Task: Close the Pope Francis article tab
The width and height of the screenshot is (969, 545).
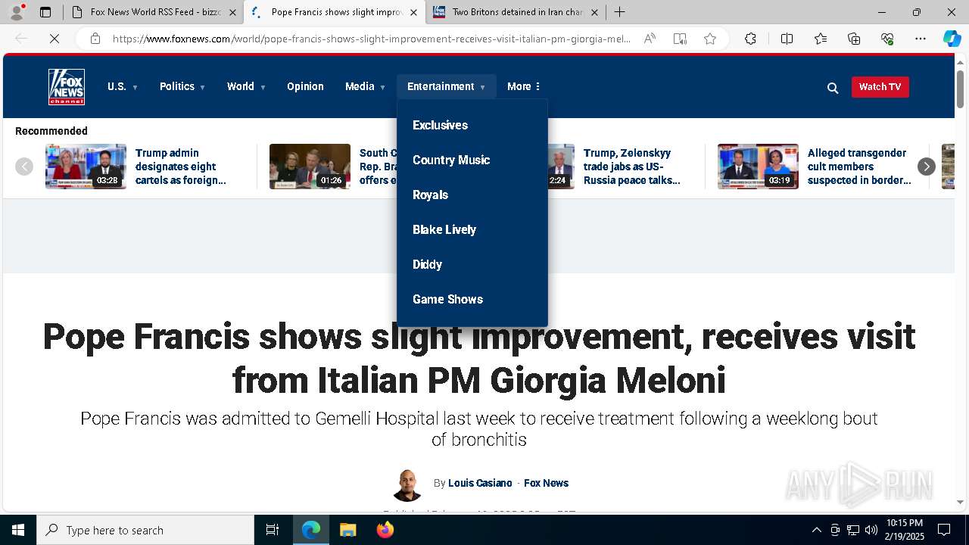Action: [413, 12]
